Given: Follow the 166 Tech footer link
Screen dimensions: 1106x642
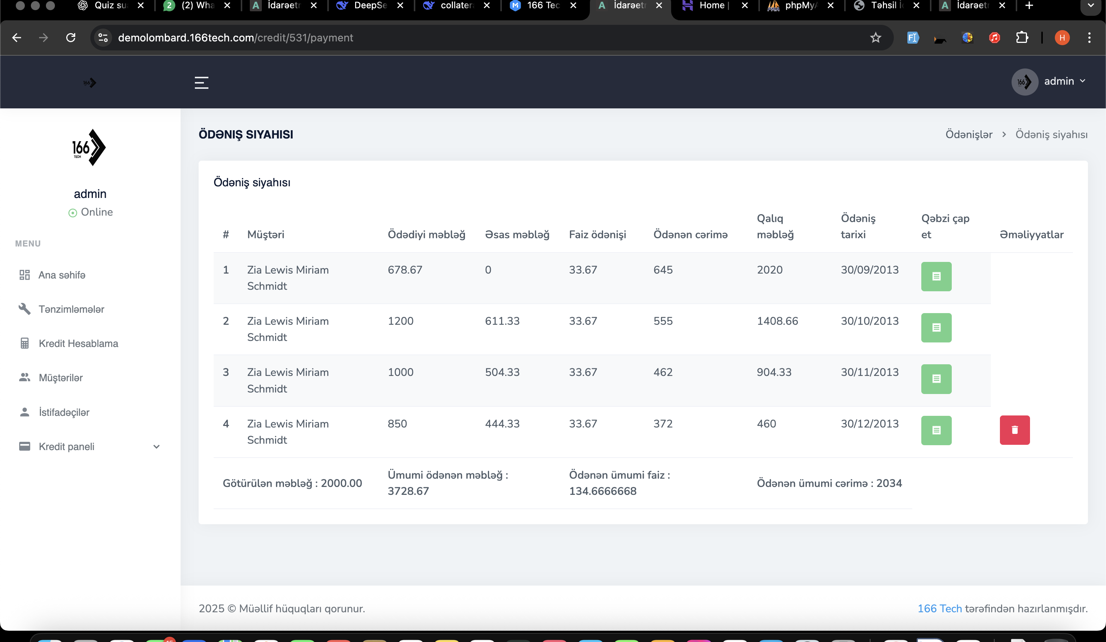Looking at the screenshot, I should click(x=939, y=608).
